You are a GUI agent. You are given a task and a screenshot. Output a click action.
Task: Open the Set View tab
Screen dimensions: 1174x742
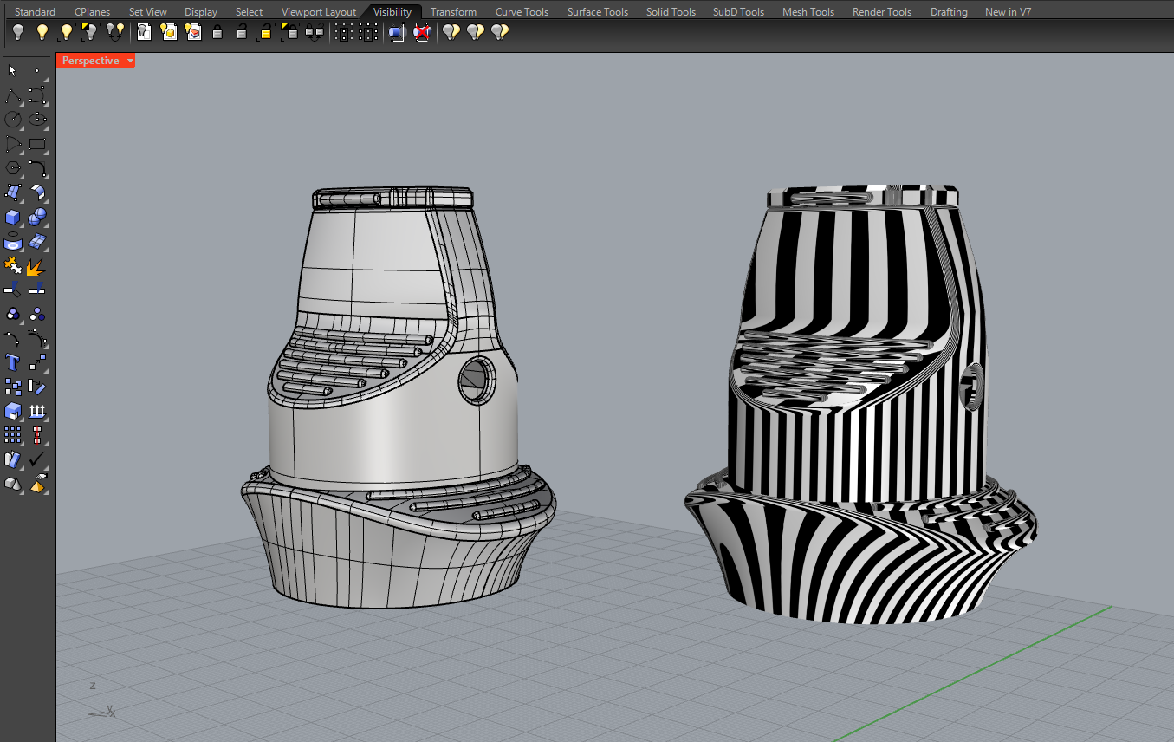pyautogui.click(x=148, y=12)
